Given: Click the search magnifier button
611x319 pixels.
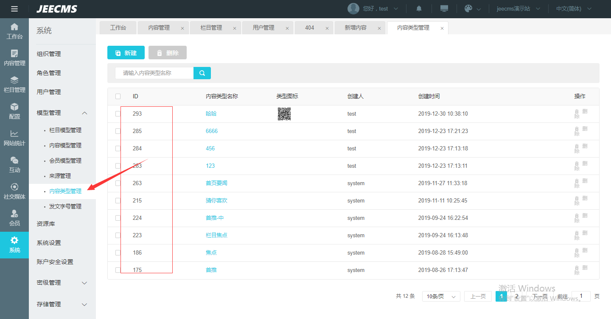Looking at the screenshot, I should click(202, 73).
